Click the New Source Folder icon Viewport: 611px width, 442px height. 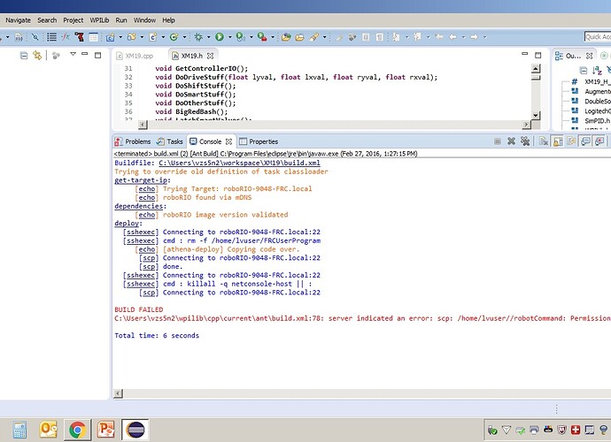pos(132,37)
